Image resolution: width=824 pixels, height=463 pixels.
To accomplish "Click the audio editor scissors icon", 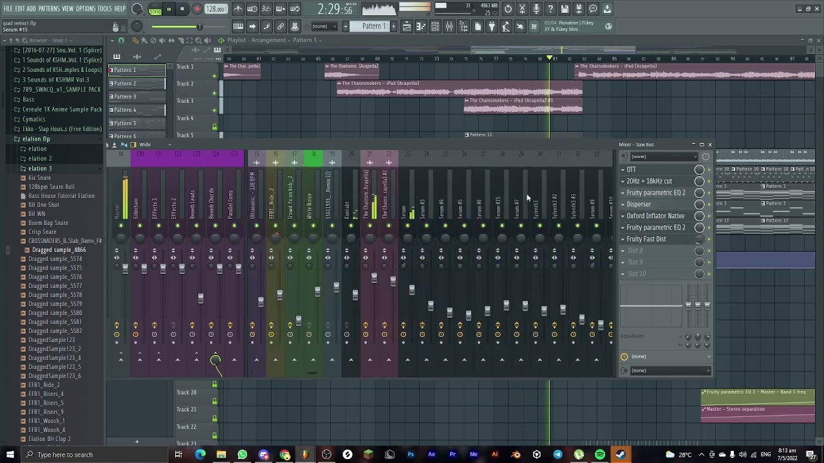I will coord(522,9).
